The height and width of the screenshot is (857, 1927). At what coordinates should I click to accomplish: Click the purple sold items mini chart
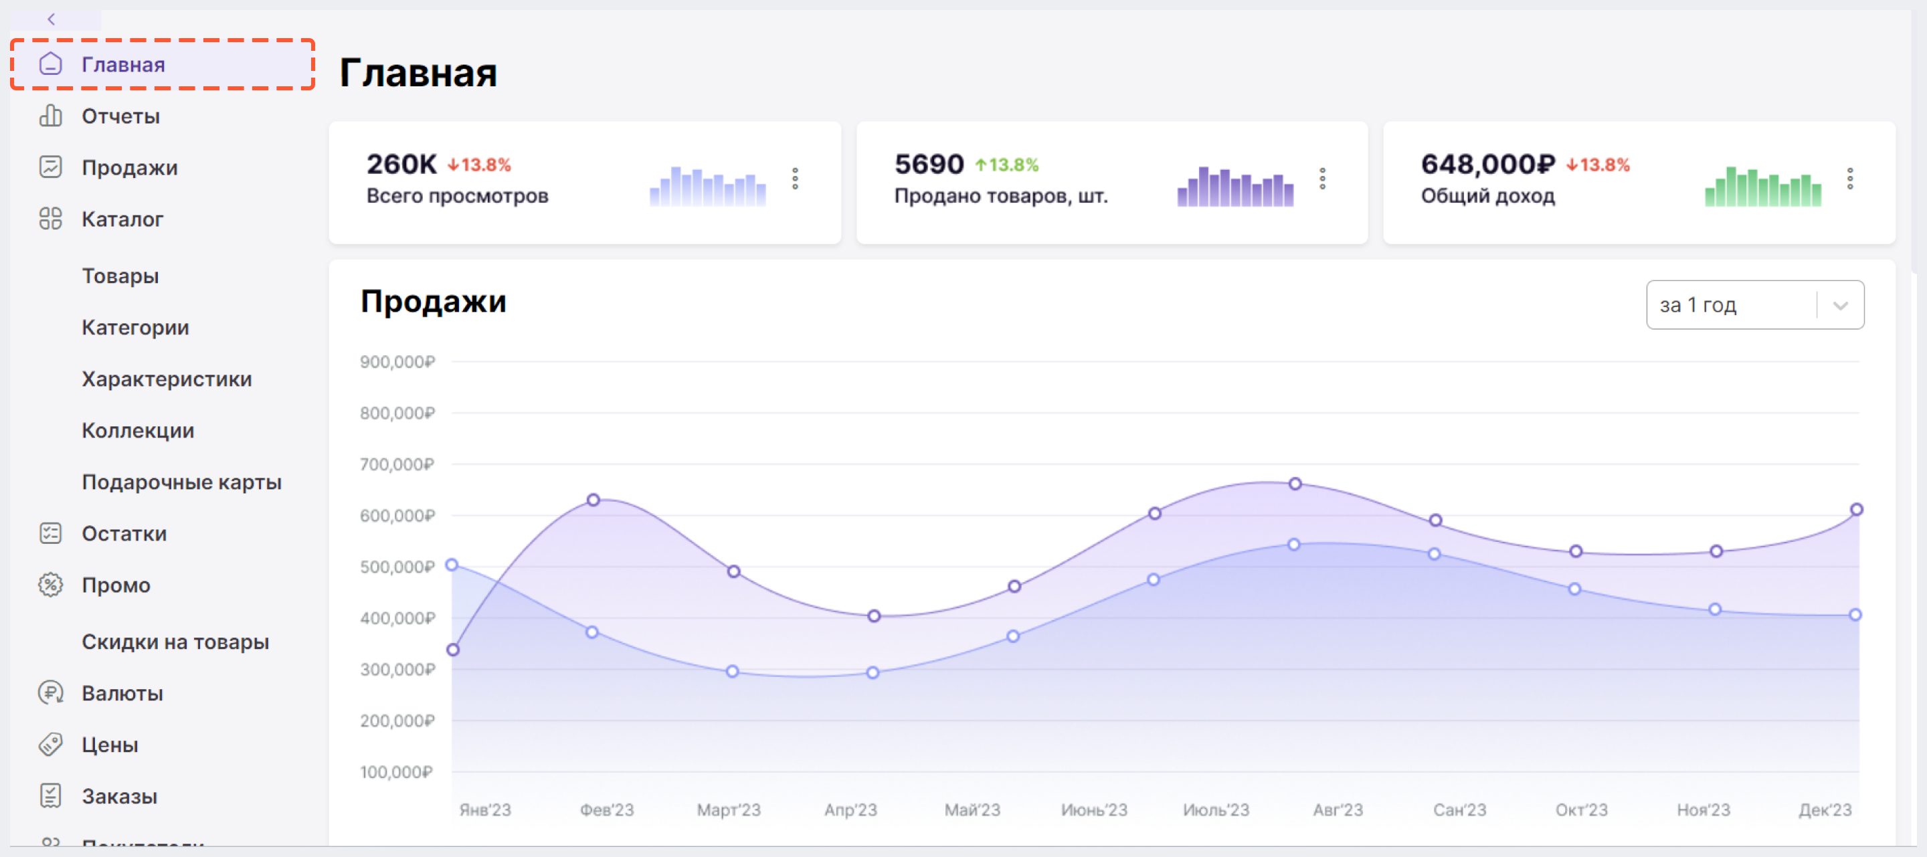pos(1235,186)
